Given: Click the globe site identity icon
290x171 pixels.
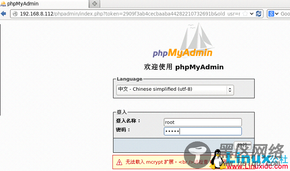Looking at the screenshot, I should coord(15,14).
